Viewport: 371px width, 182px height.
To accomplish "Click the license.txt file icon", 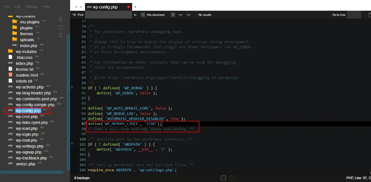I will (x=10, y=69).
